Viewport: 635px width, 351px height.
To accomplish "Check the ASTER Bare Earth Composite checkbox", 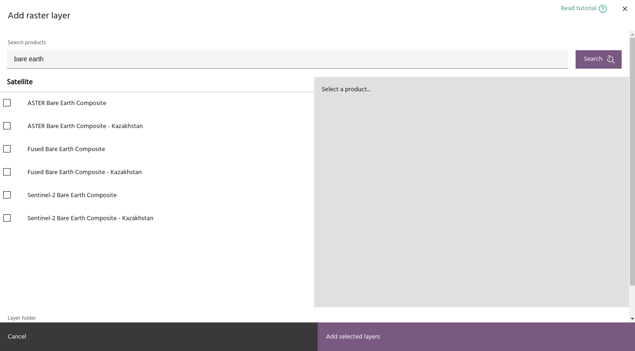I will pyautogui.click(x=7, y=103).
